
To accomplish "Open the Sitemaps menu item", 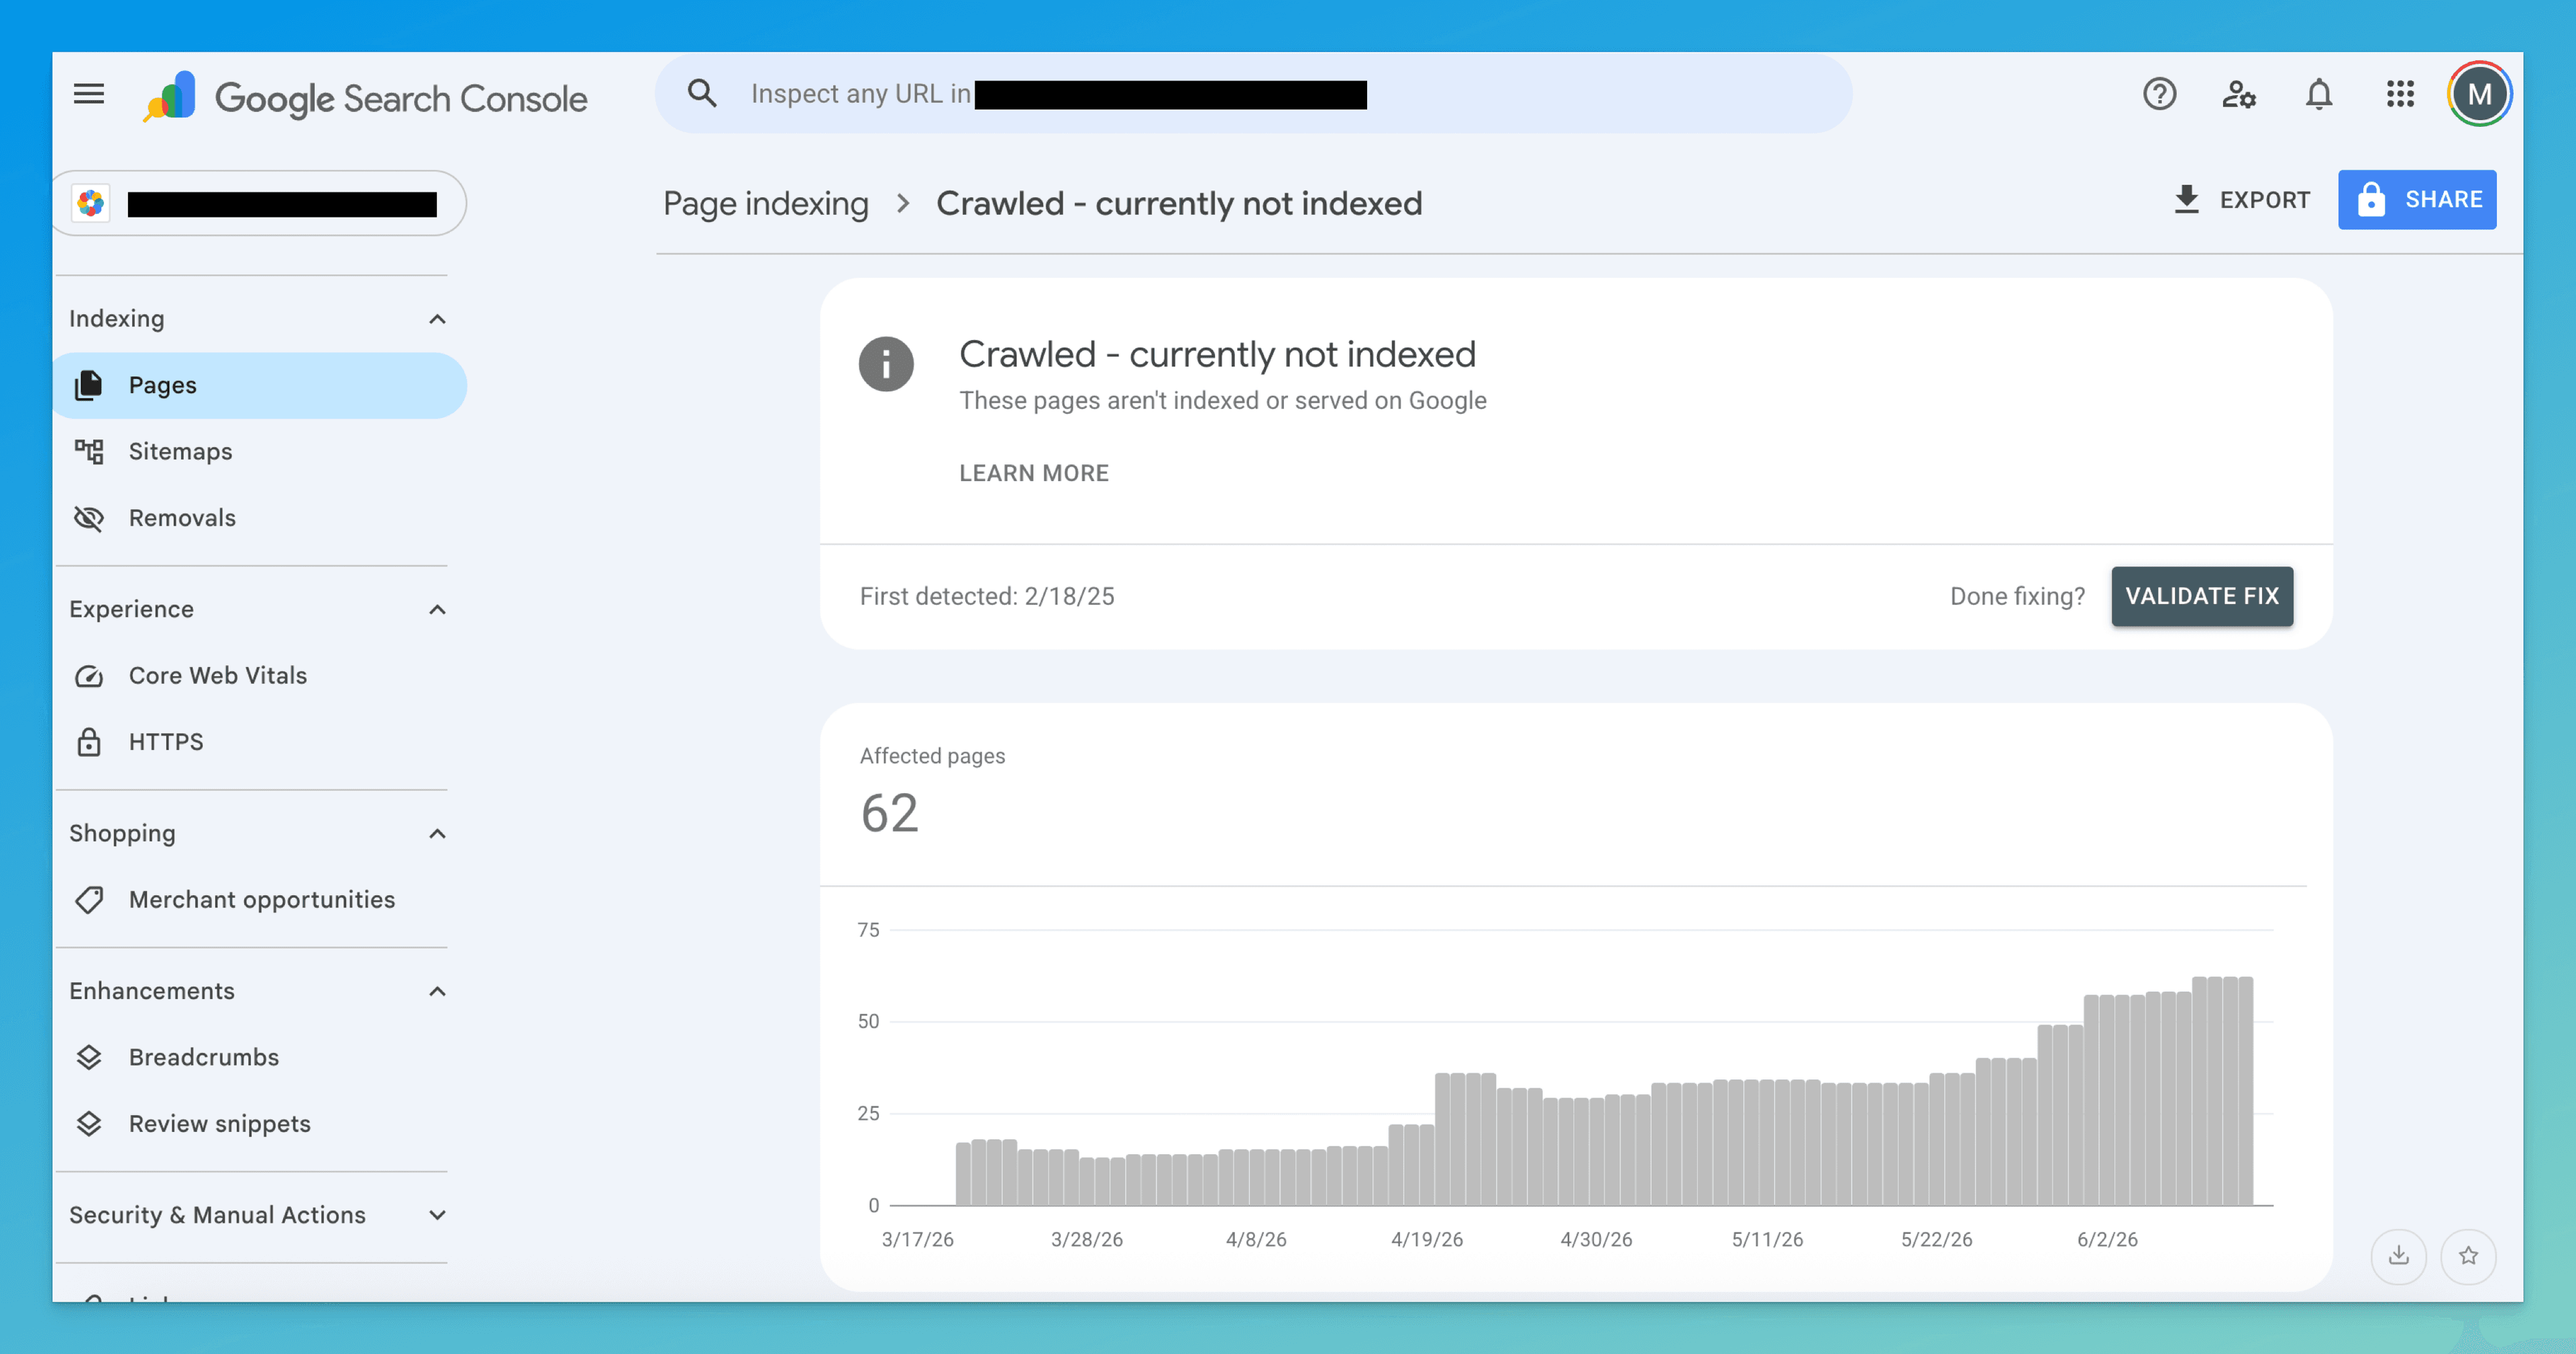I will click(x=260, y=451).
